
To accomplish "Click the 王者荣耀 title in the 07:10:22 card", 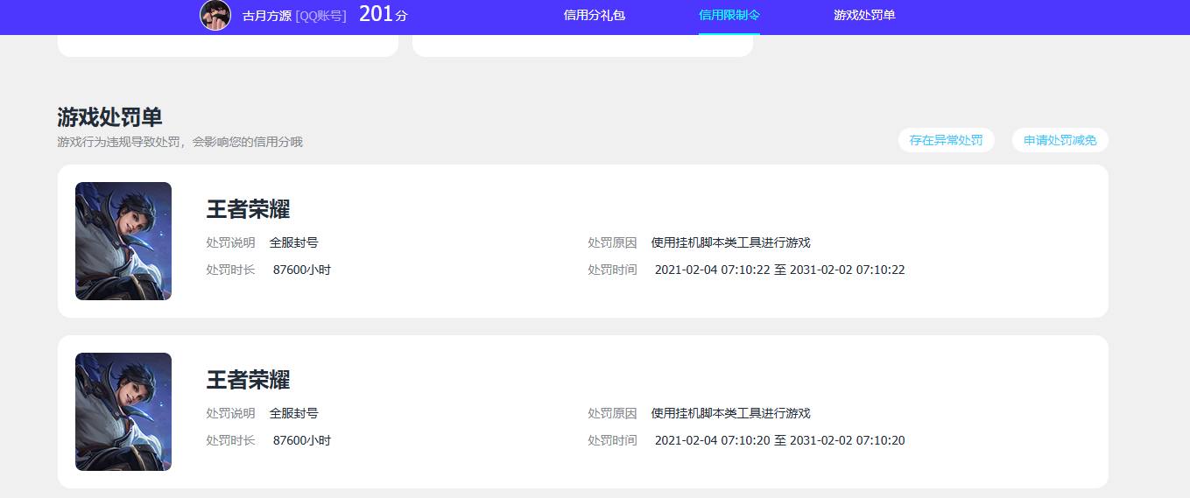I will [x=248, y=209].
